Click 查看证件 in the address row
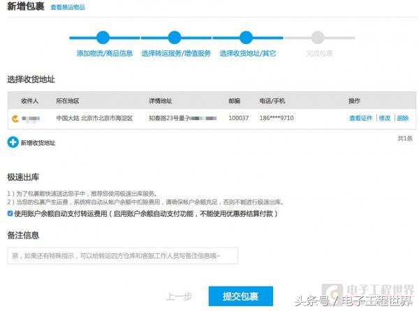 point(361,119)
